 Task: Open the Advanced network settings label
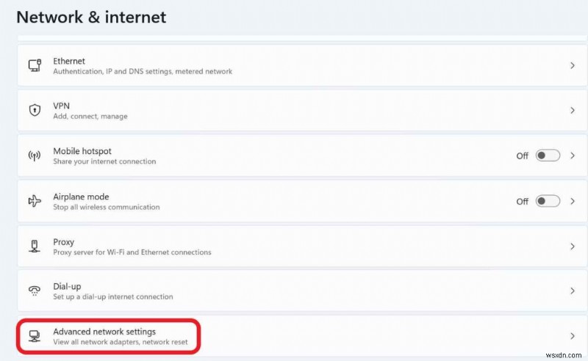click(x=104, y=332)
